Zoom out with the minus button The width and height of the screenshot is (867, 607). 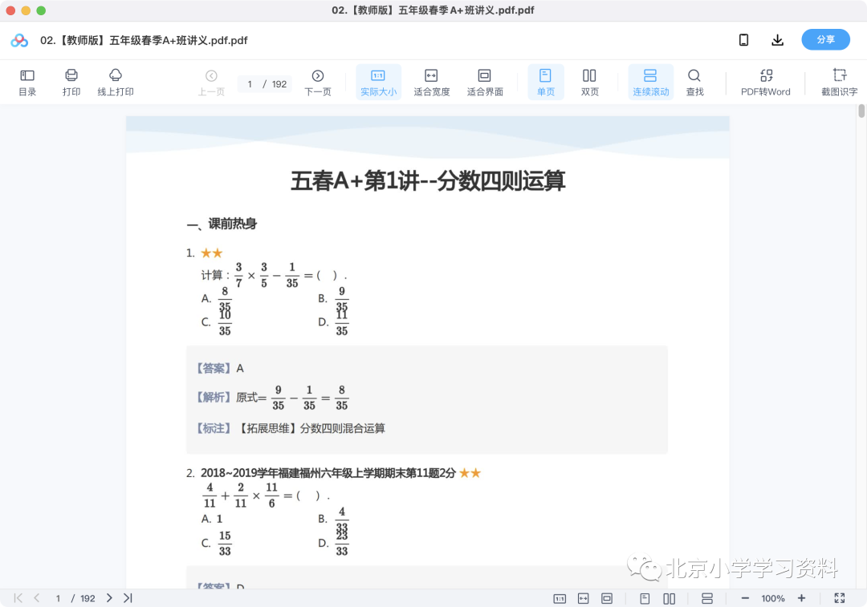tap(745, 598)
